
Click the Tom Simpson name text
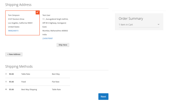click(x=14, y=15)
